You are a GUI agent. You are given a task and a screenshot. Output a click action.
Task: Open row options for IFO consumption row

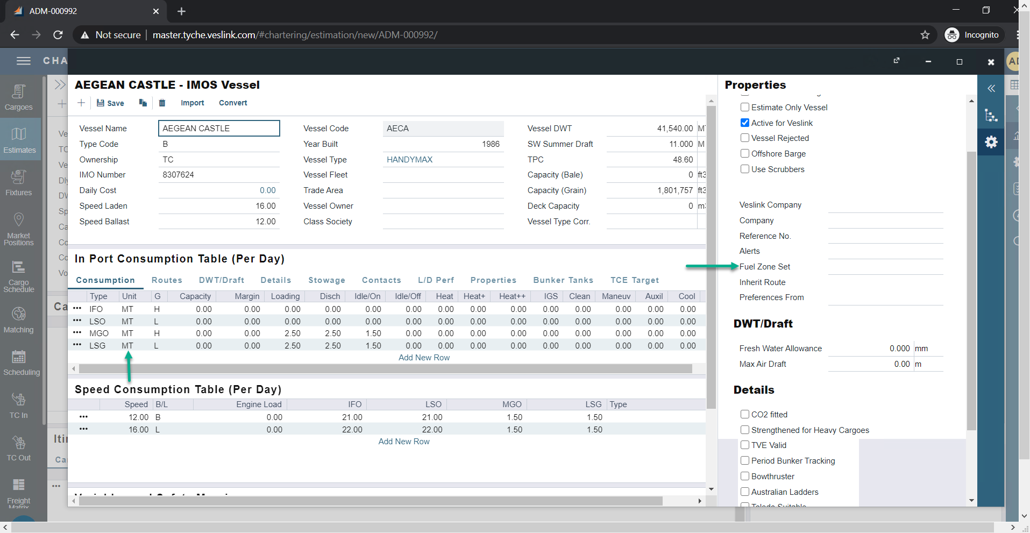pos(77,309)
